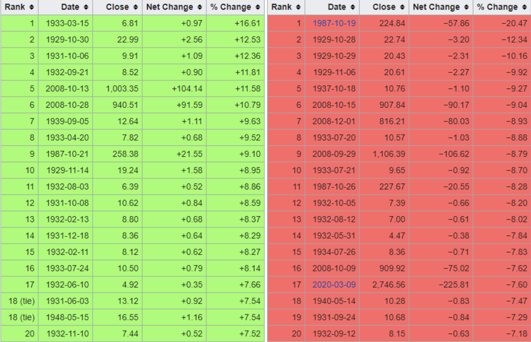The image size is (531, 342).
Task: Select date cell 2008-12-01
Action: click(332, 121)
